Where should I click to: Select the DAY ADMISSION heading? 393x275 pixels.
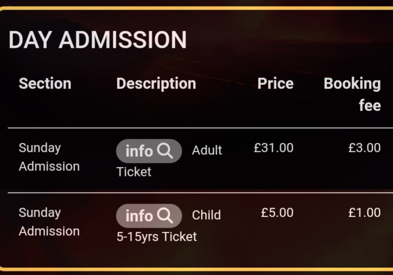pos(98,40)
